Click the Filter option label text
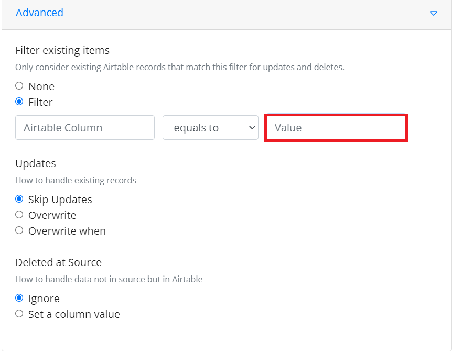Image resolution: width=452 pixels, height=353 pixels. (40, 102)
